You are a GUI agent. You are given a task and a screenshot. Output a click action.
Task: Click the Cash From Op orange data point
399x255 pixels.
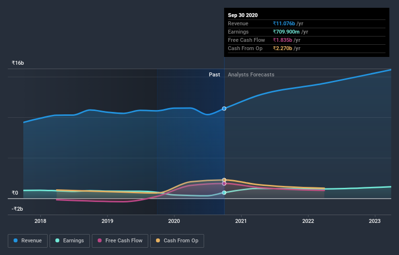click(224, 180)
